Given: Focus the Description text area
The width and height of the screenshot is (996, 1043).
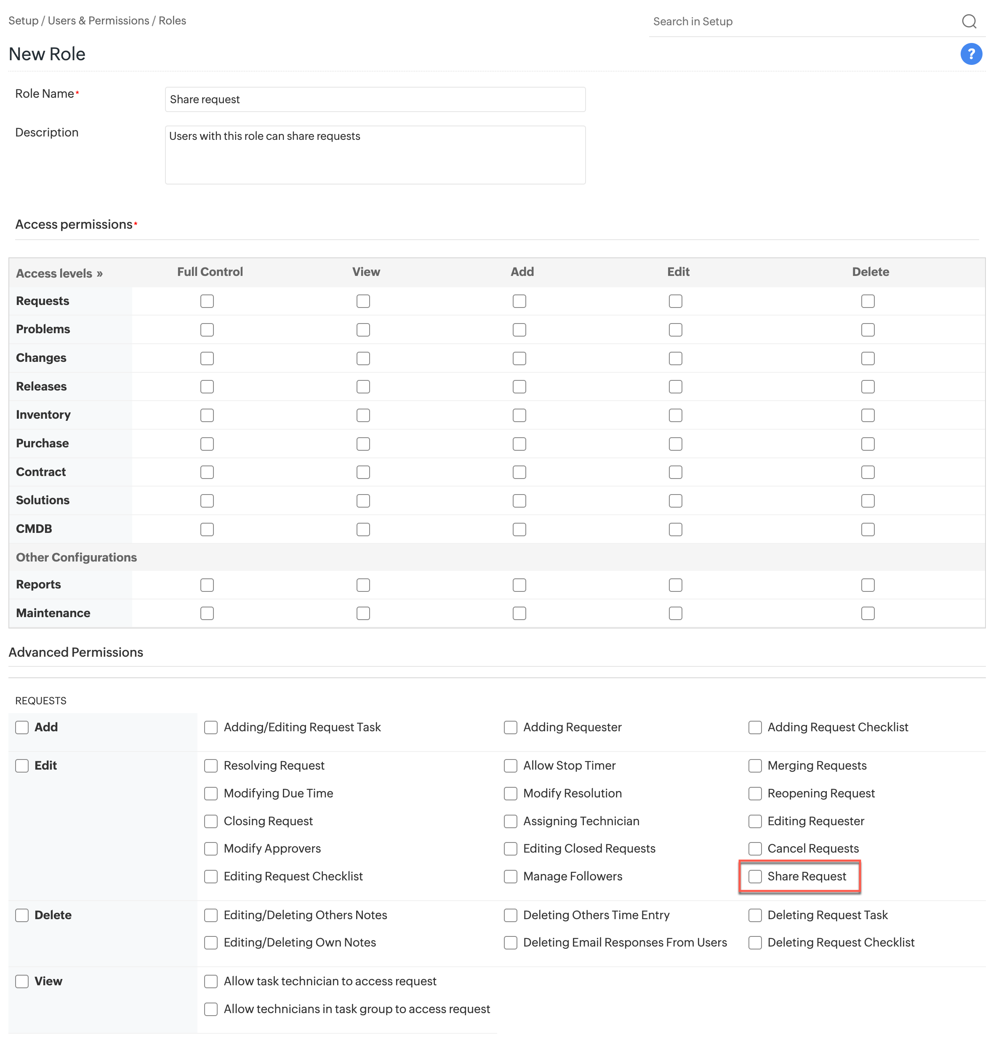Looking at the screenshot, I should click(x=375, y=155).
